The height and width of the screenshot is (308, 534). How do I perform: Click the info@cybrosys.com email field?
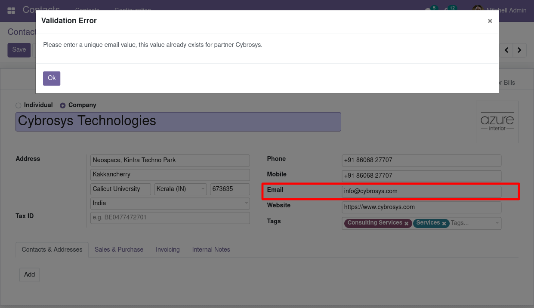(x=421, y=191)
